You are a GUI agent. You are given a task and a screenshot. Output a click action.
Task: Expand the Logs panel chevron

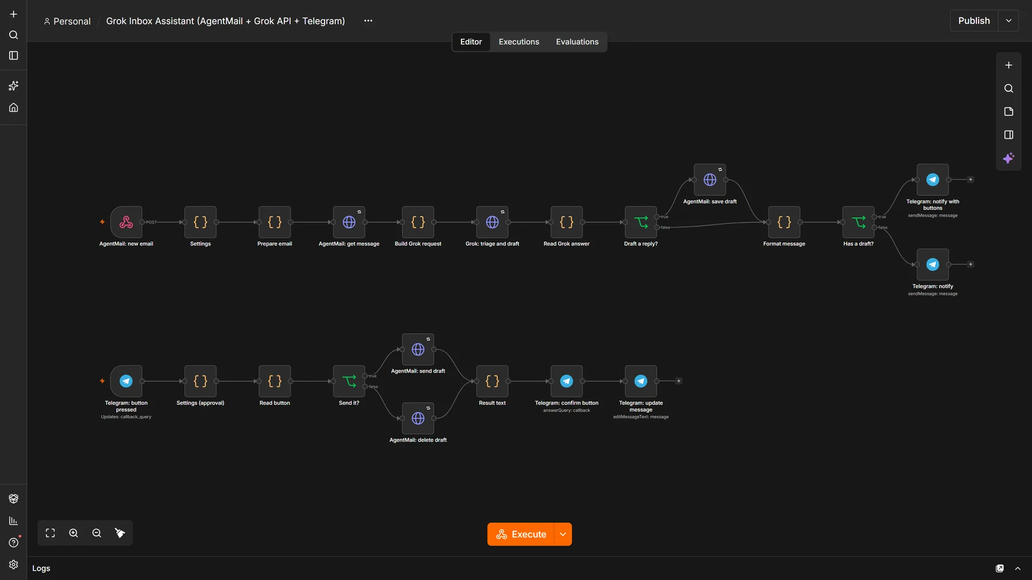tap(1018, 569)
